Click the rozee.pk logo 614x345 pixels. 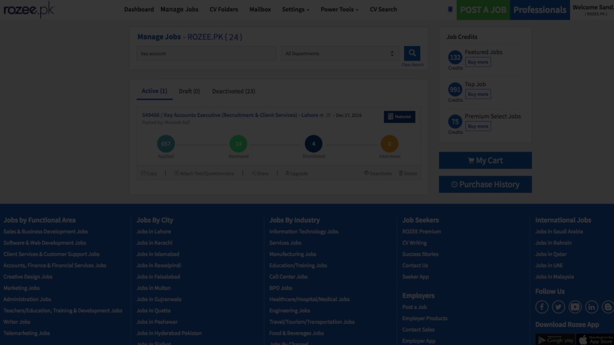click(x=29, y=10)
